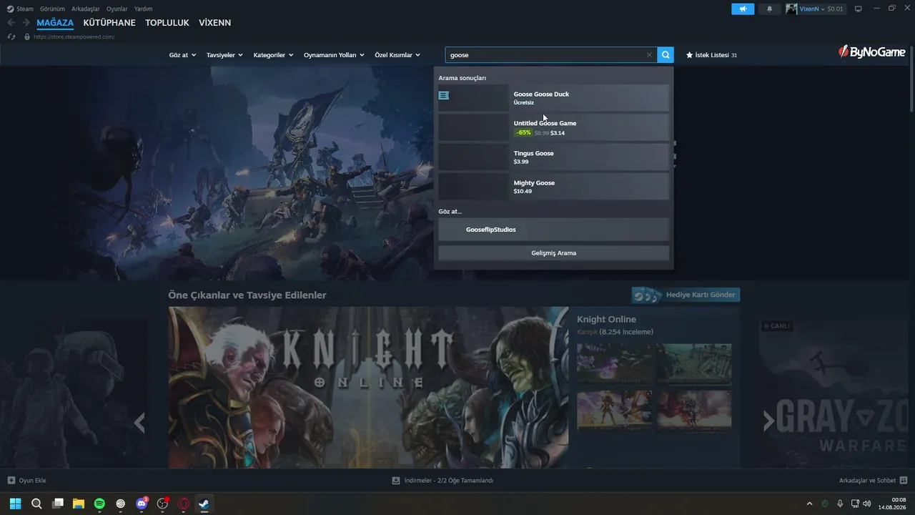Select the Mighty Goose result
The height and width of the screenshot is (515, 915).
coord(554,187)
